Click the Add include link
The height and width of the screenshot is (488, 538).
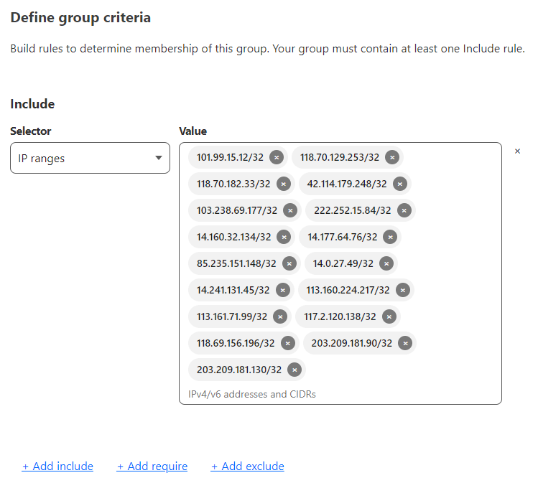57,466
